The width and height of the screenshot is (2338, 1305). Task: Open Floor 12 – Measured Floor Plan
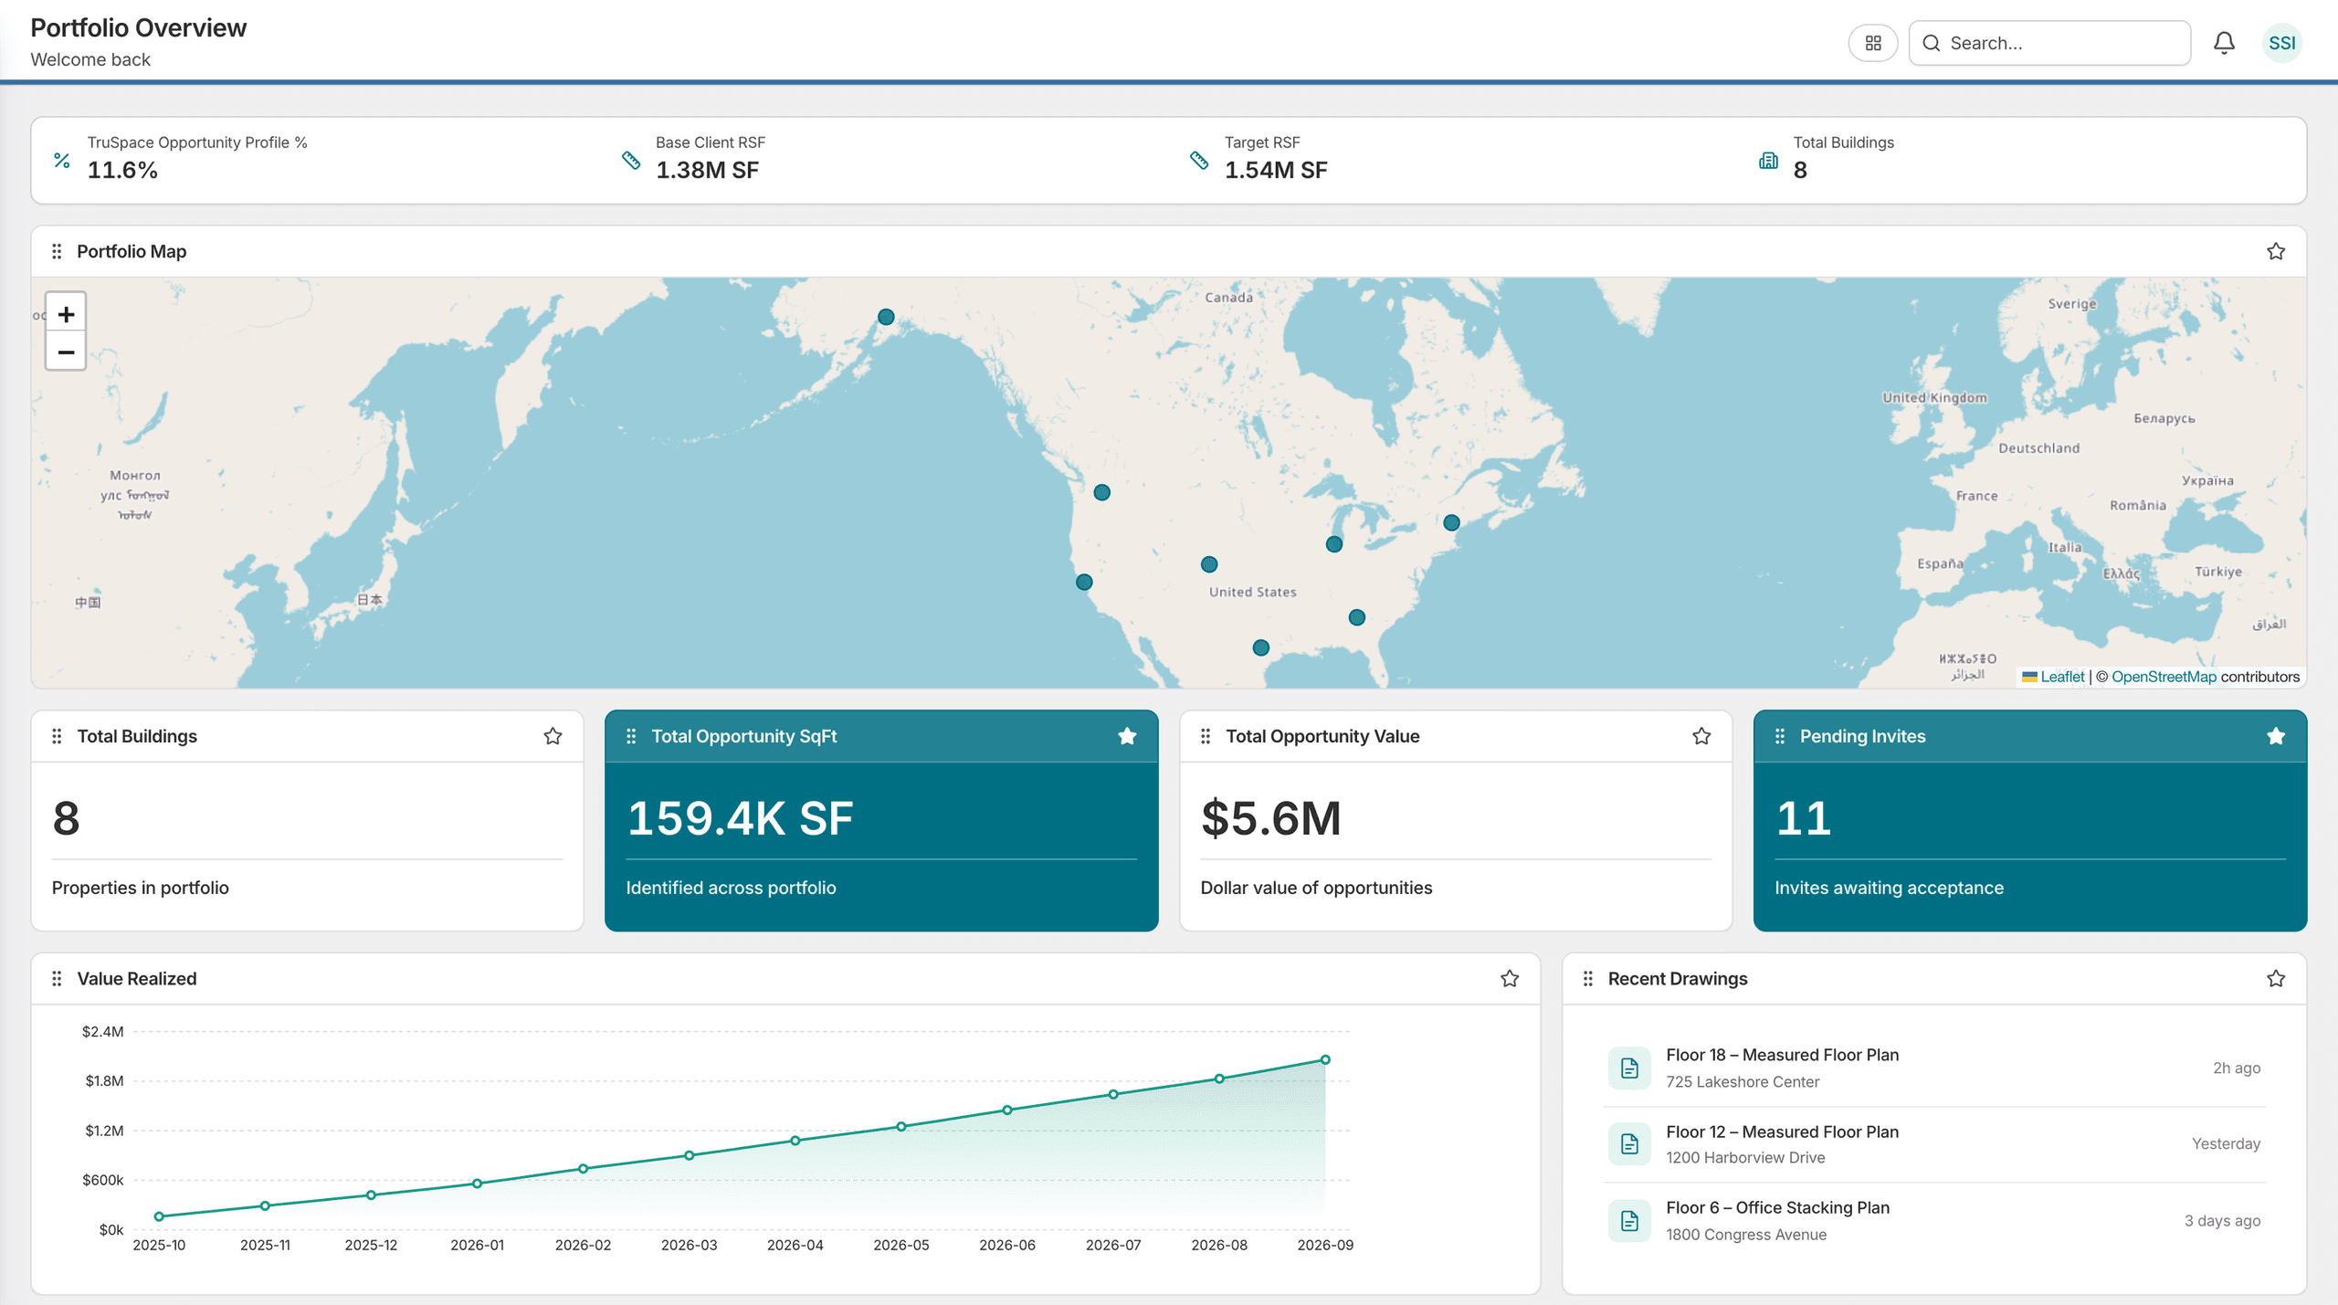point(1782,1131)
